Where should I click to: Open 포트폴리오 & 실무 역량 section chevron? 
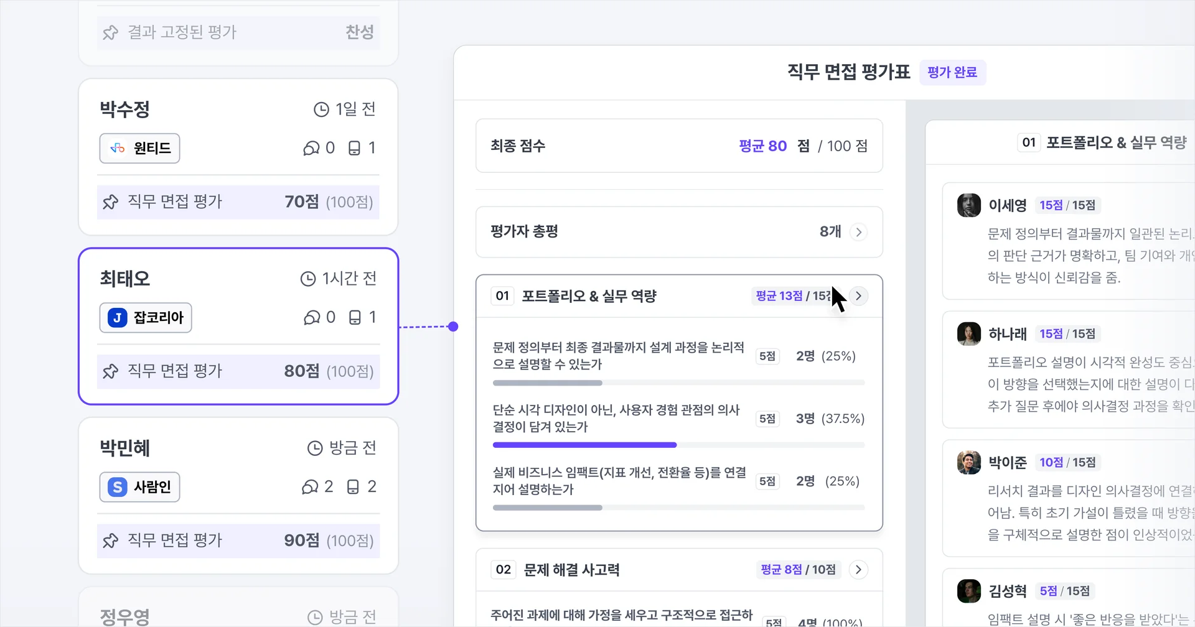pos(859,296)
